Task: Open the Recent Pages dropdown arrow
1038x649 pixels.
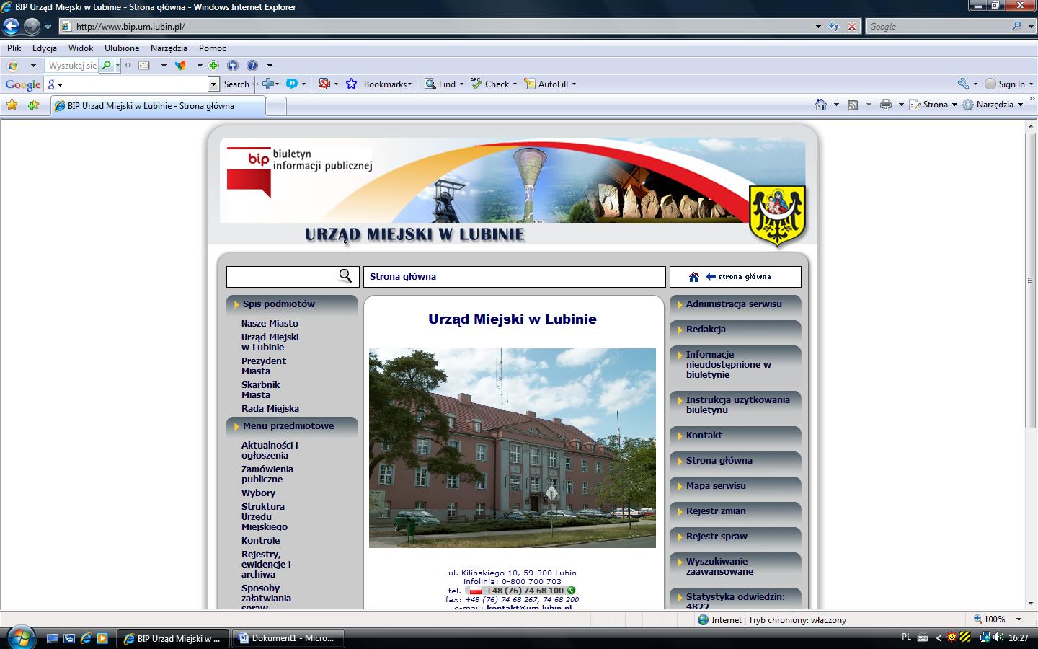Action: 48,27
